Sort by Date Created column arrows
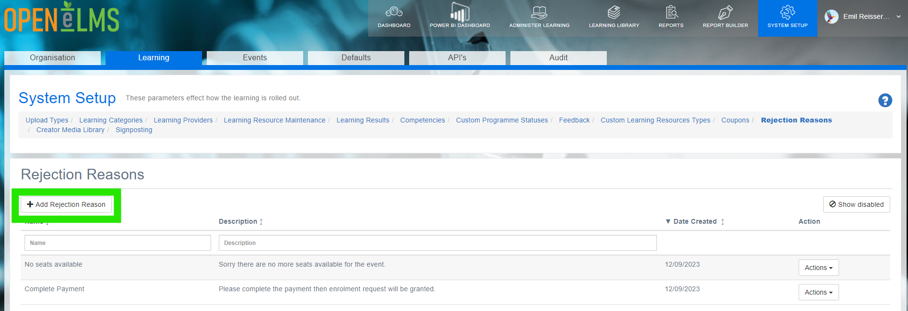The height and width of the screenshot is (311, 908). 722,222
